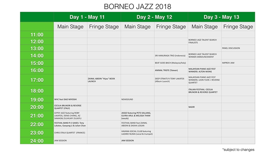Select the Day 2 - May 12 header

(154, 17)
